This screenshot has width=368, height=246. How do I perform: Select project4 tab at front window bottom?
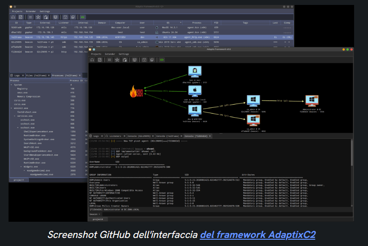pos(98,219)
